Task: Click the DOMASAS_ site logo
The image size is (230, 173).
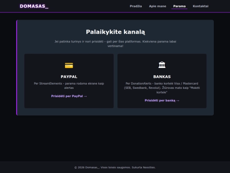Action: coord(34,6)
